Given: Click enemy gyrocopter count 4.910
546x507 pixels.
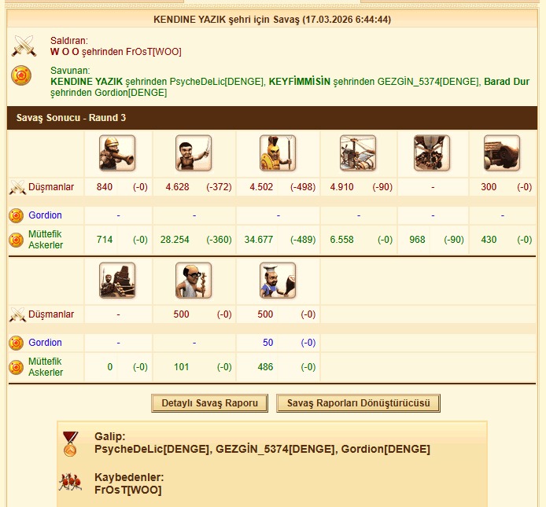Looking at the screenshot, I should tap(342, 187).
